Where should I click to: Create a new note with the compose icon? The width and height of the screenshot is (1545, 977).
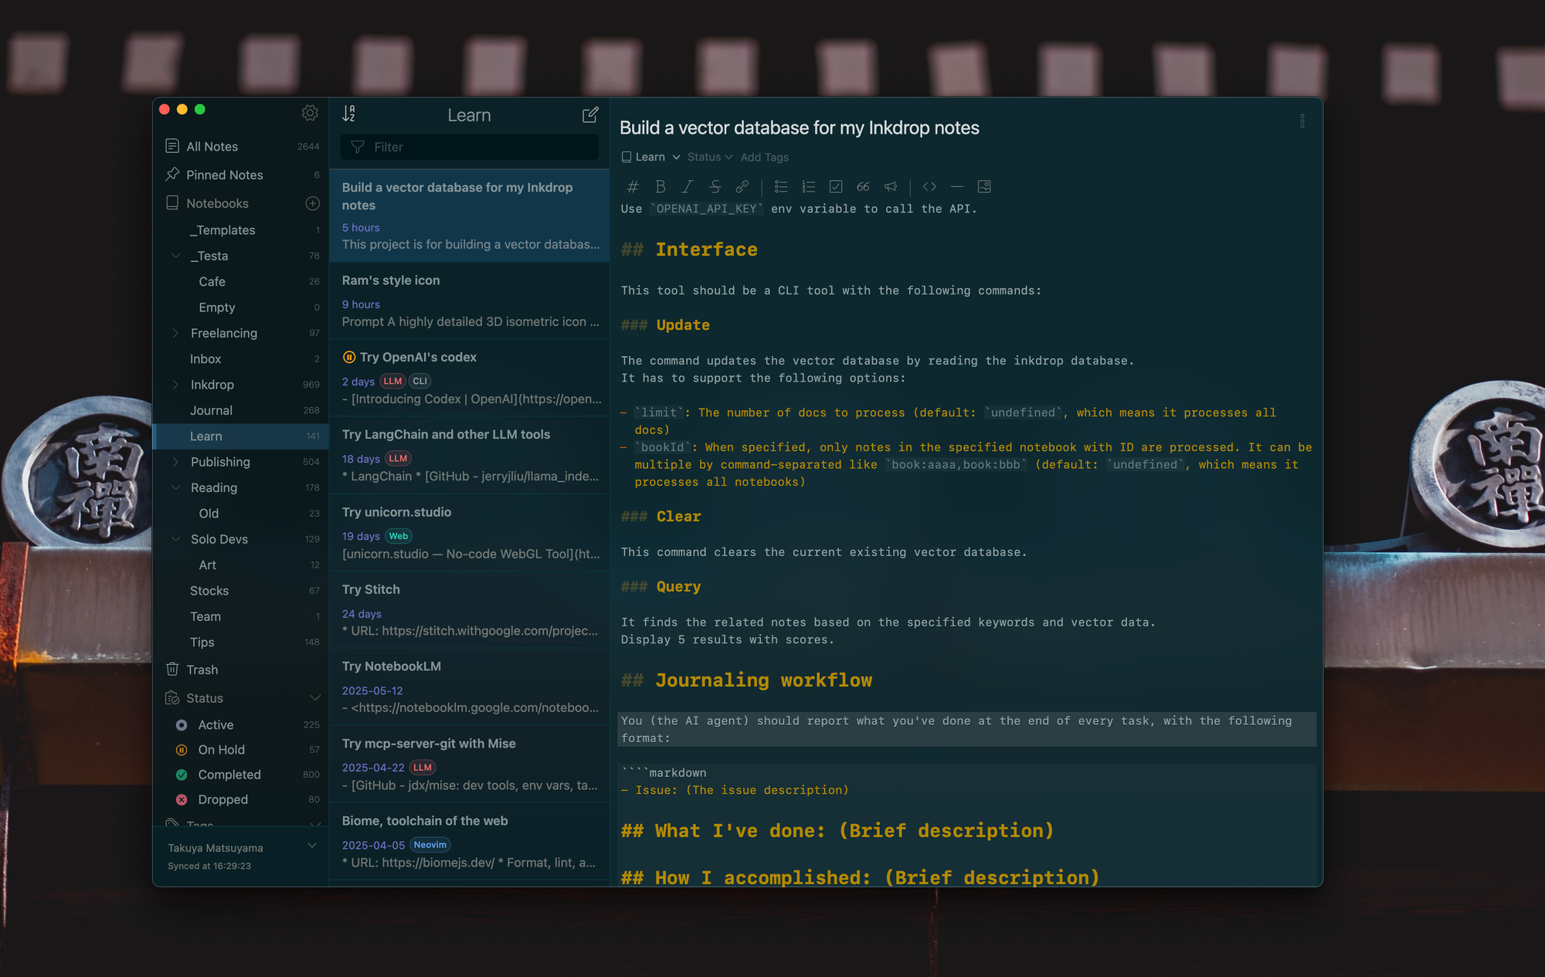(x=589, y=114)
